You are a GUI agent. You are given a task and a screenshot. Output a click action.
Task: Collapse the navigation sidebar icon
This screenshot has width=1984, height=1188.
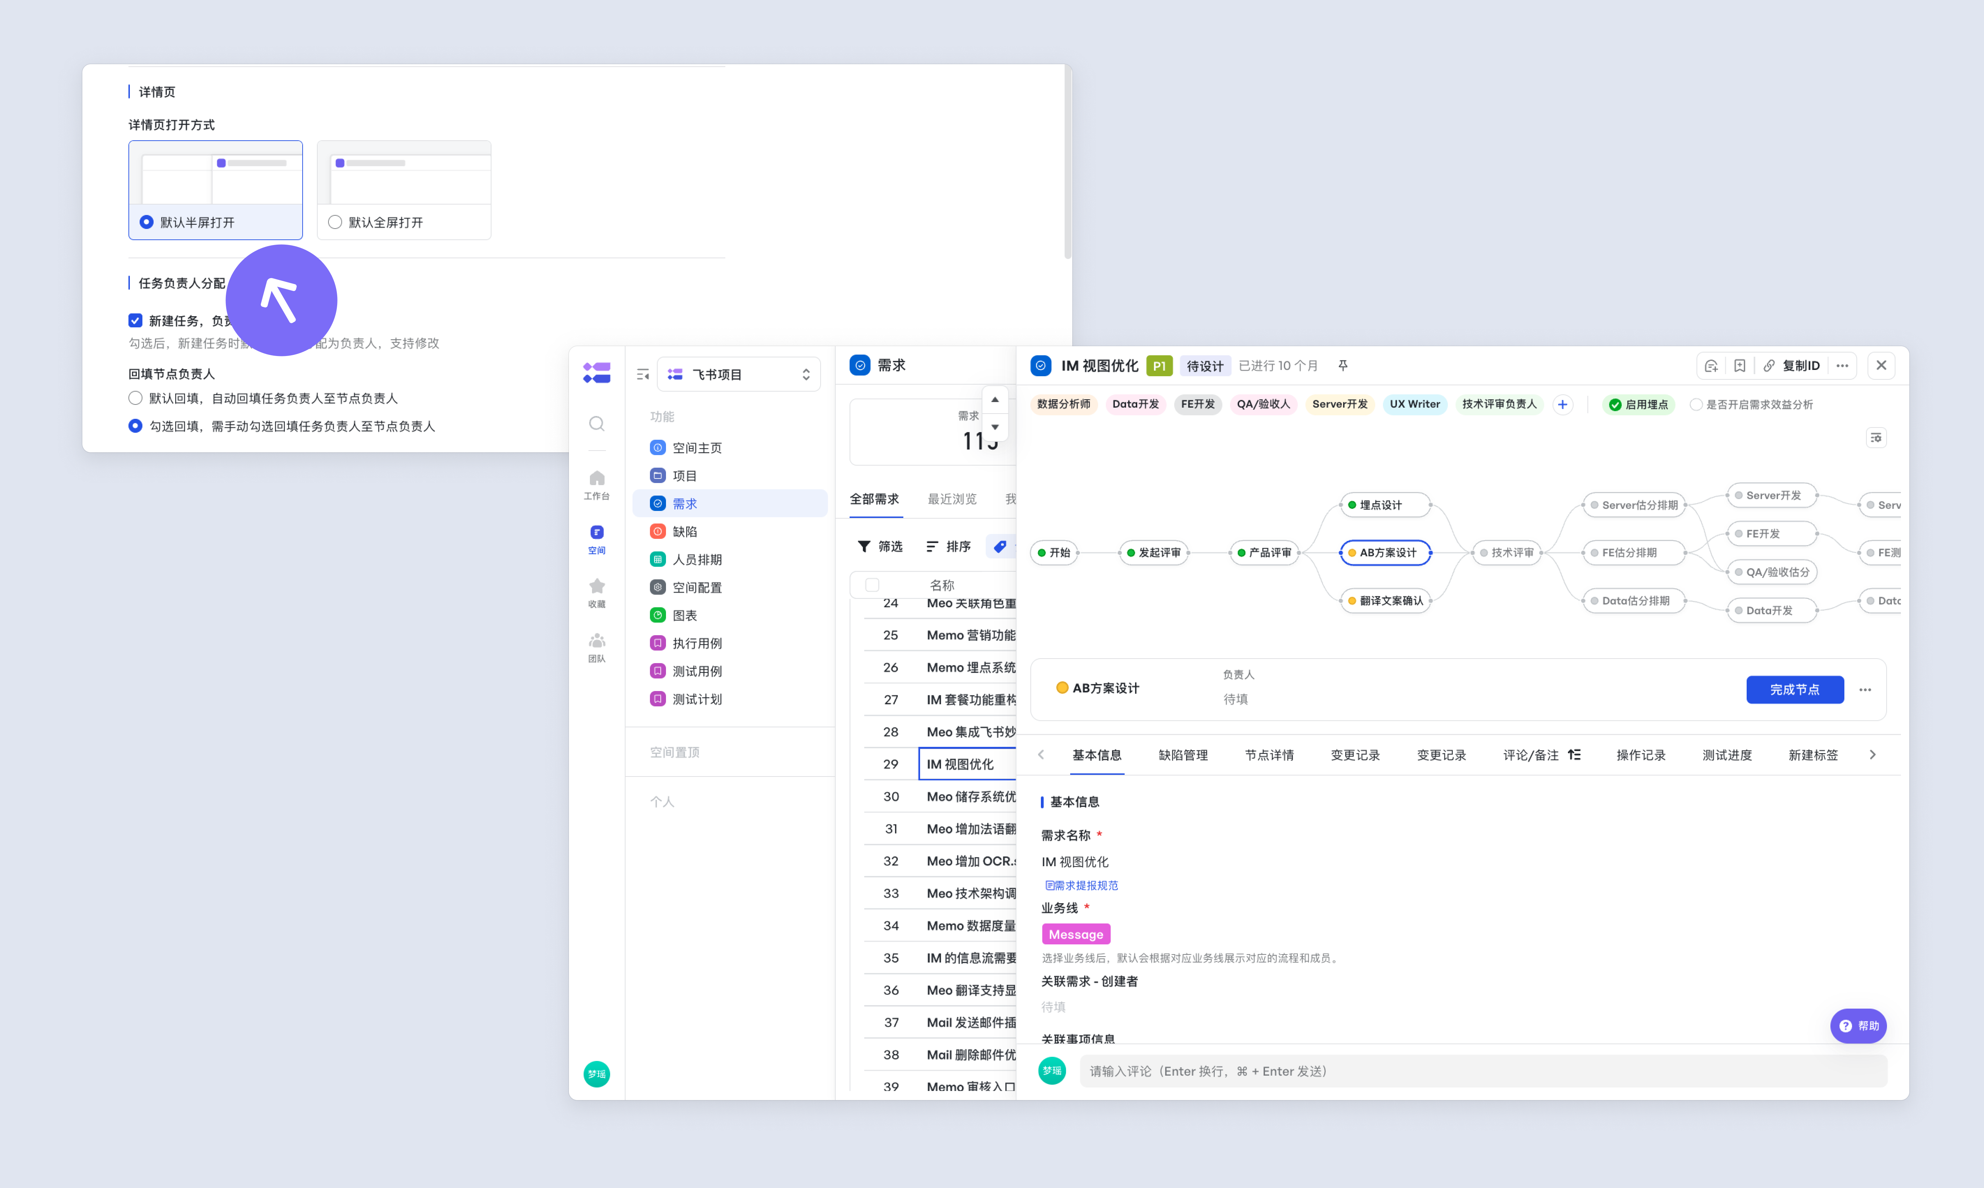pos(642,374)
